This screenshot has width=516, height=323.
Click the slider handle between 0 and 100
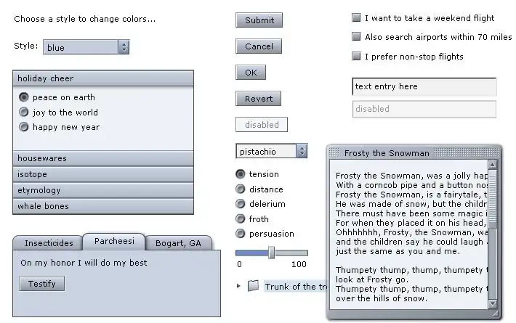pos(271,253)
